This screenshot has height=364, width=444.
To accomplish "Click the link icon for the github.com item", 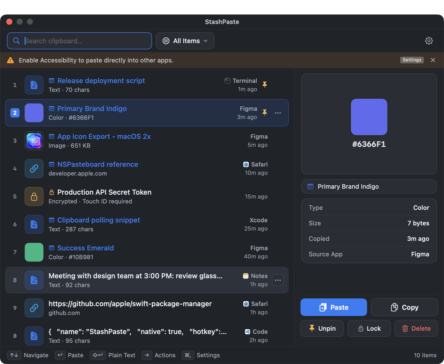I will (x=34, y=308).
